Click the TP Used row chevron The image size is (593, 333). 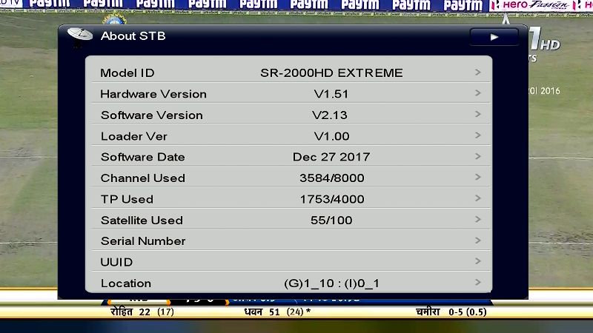coord(478,199)
